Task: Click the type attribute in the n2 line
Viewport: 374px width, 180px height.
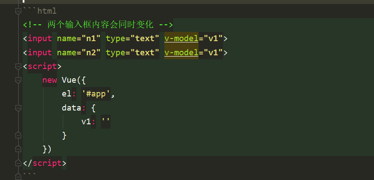Action: [x=115, y=53]
